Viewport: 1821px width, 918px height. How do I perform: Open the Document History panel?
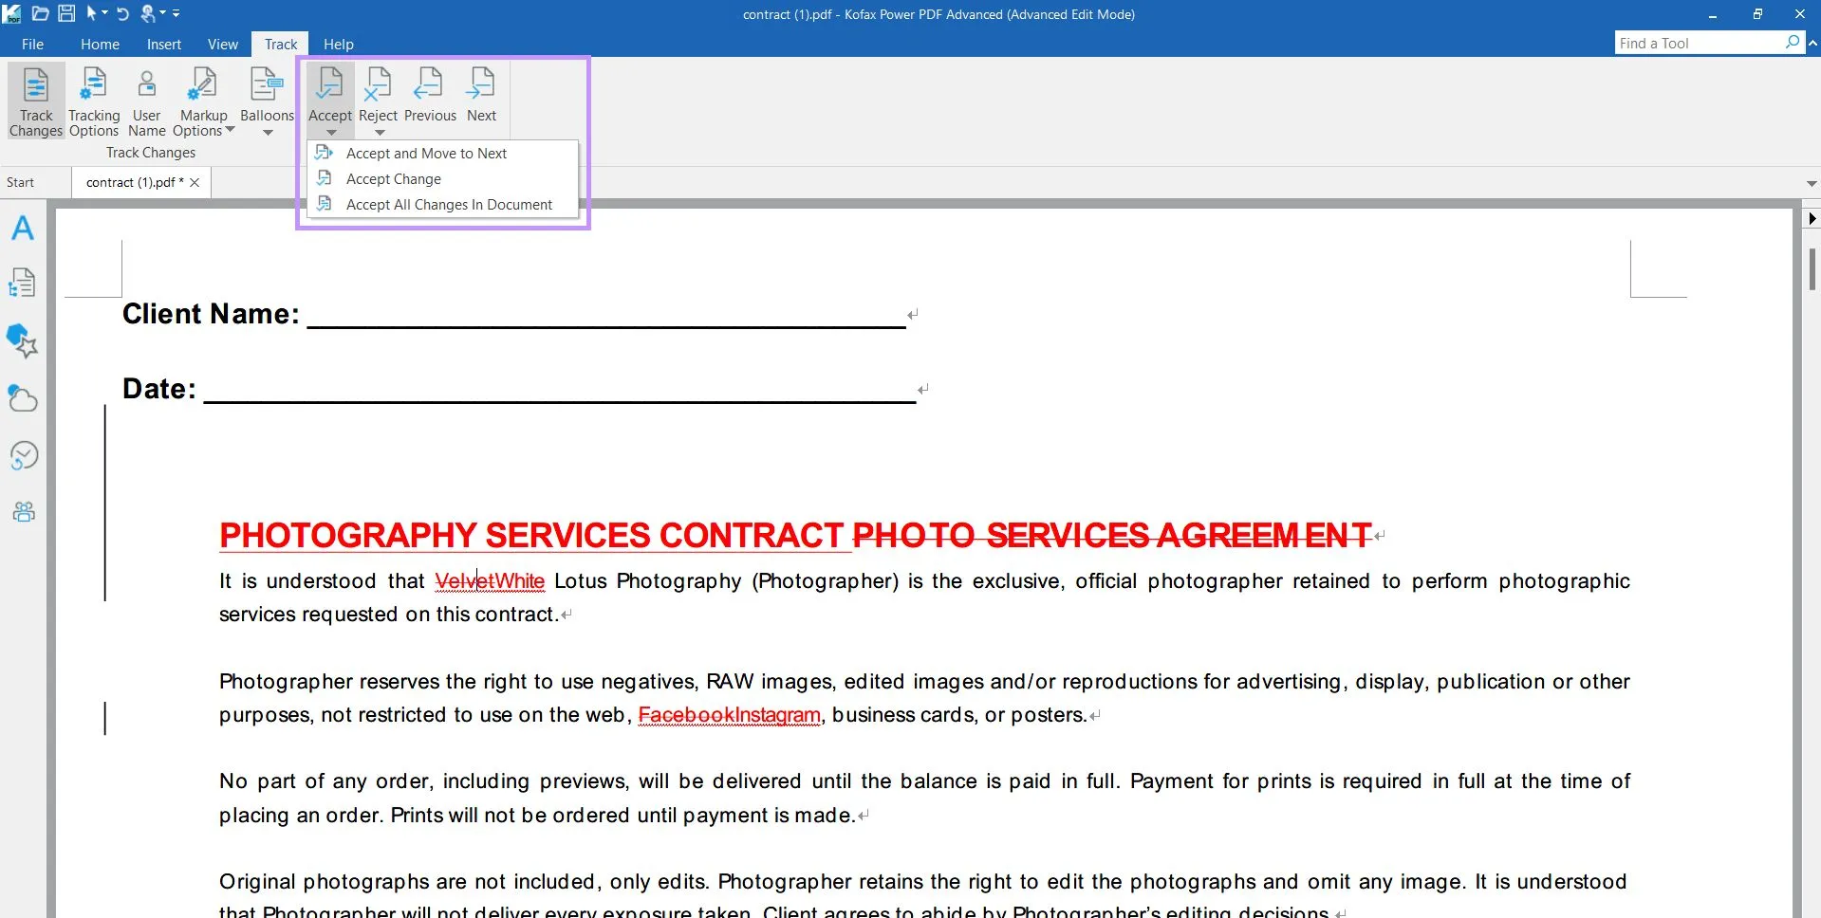tap(22, 455)
